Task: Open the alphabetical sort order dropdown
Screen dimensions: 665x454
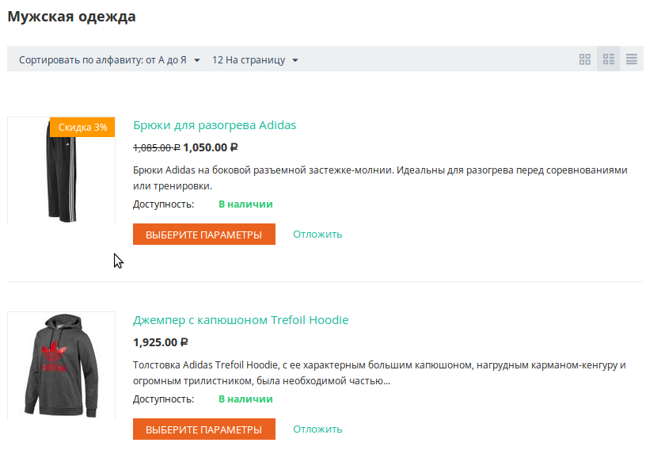Action: coord(110,60)
